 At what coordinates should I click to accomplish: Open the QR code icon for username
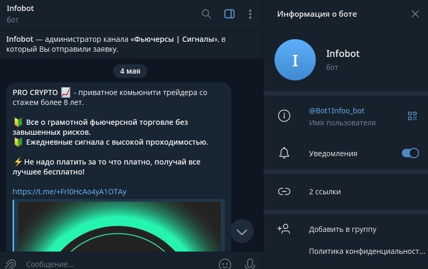412,116
